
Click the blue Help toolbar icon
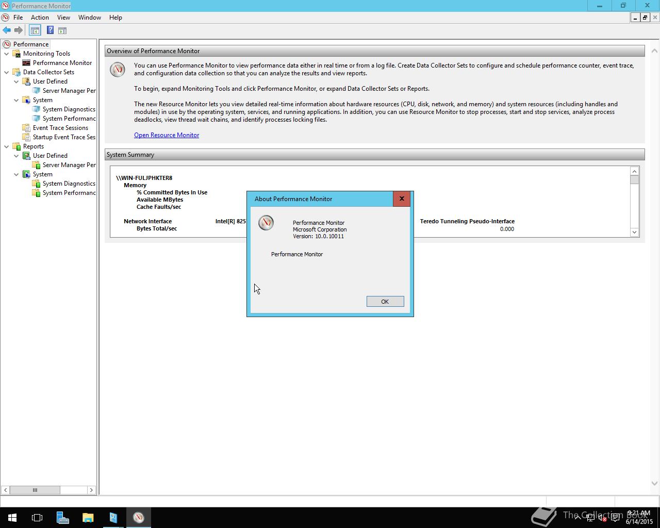[x=50, y=30]
